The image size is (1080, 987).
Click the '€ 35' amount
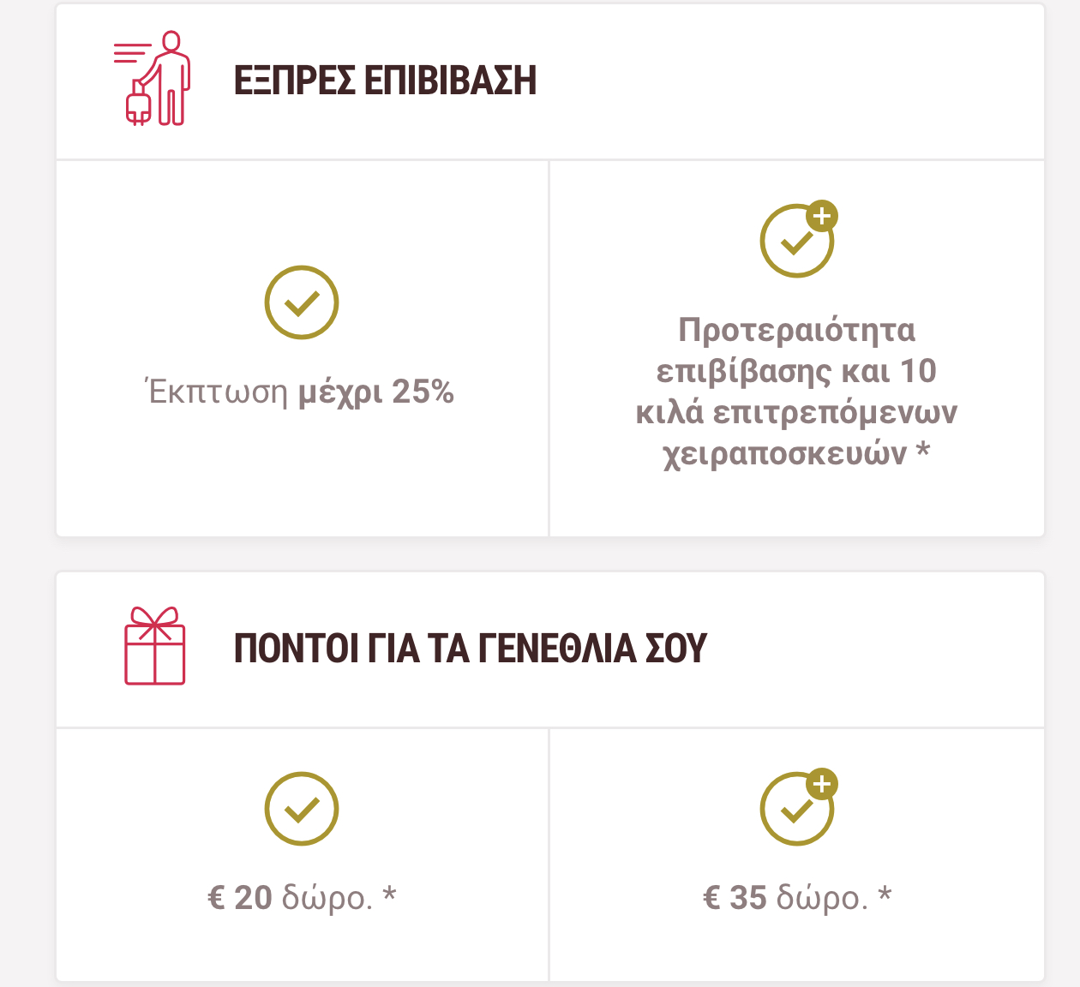point(735,898)
